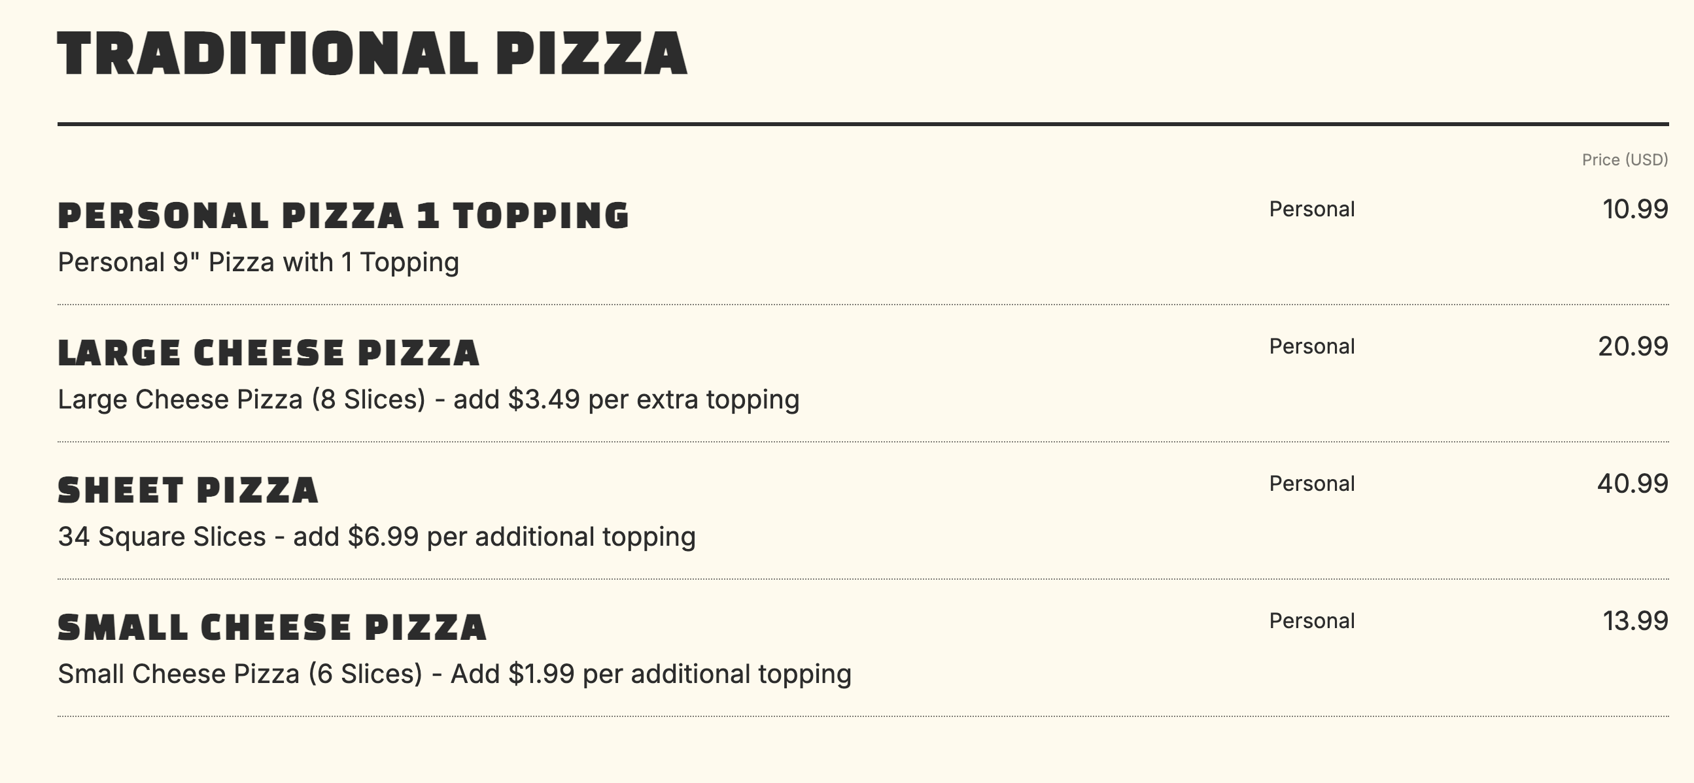Click the thick divider under Traditional Pizza

(863, 124)
